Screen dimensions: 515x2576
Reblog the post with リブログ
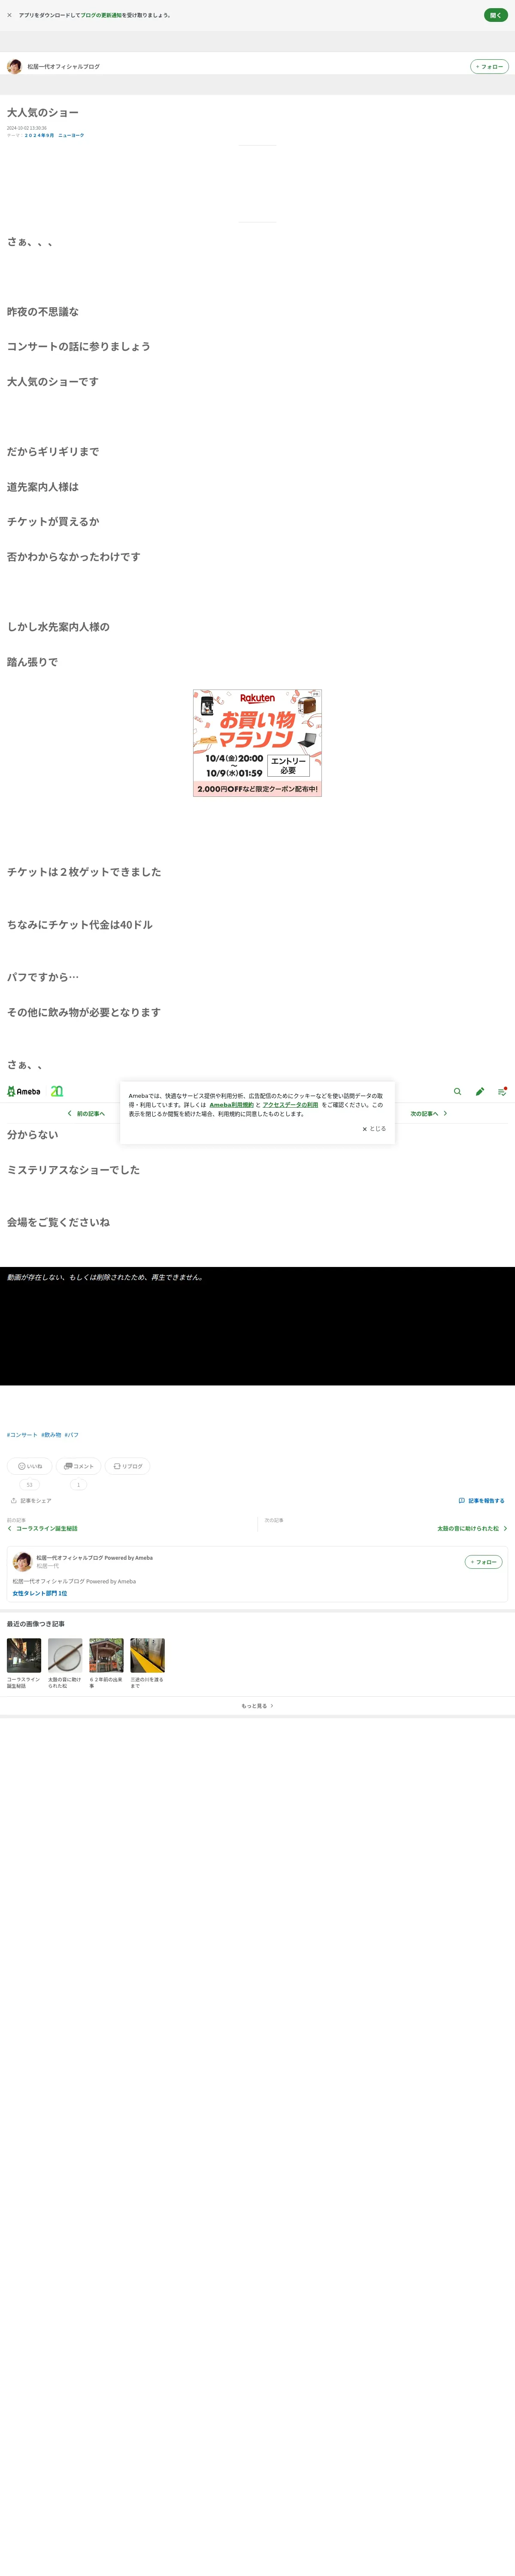pyautogui.click(x=127, y=1466)
